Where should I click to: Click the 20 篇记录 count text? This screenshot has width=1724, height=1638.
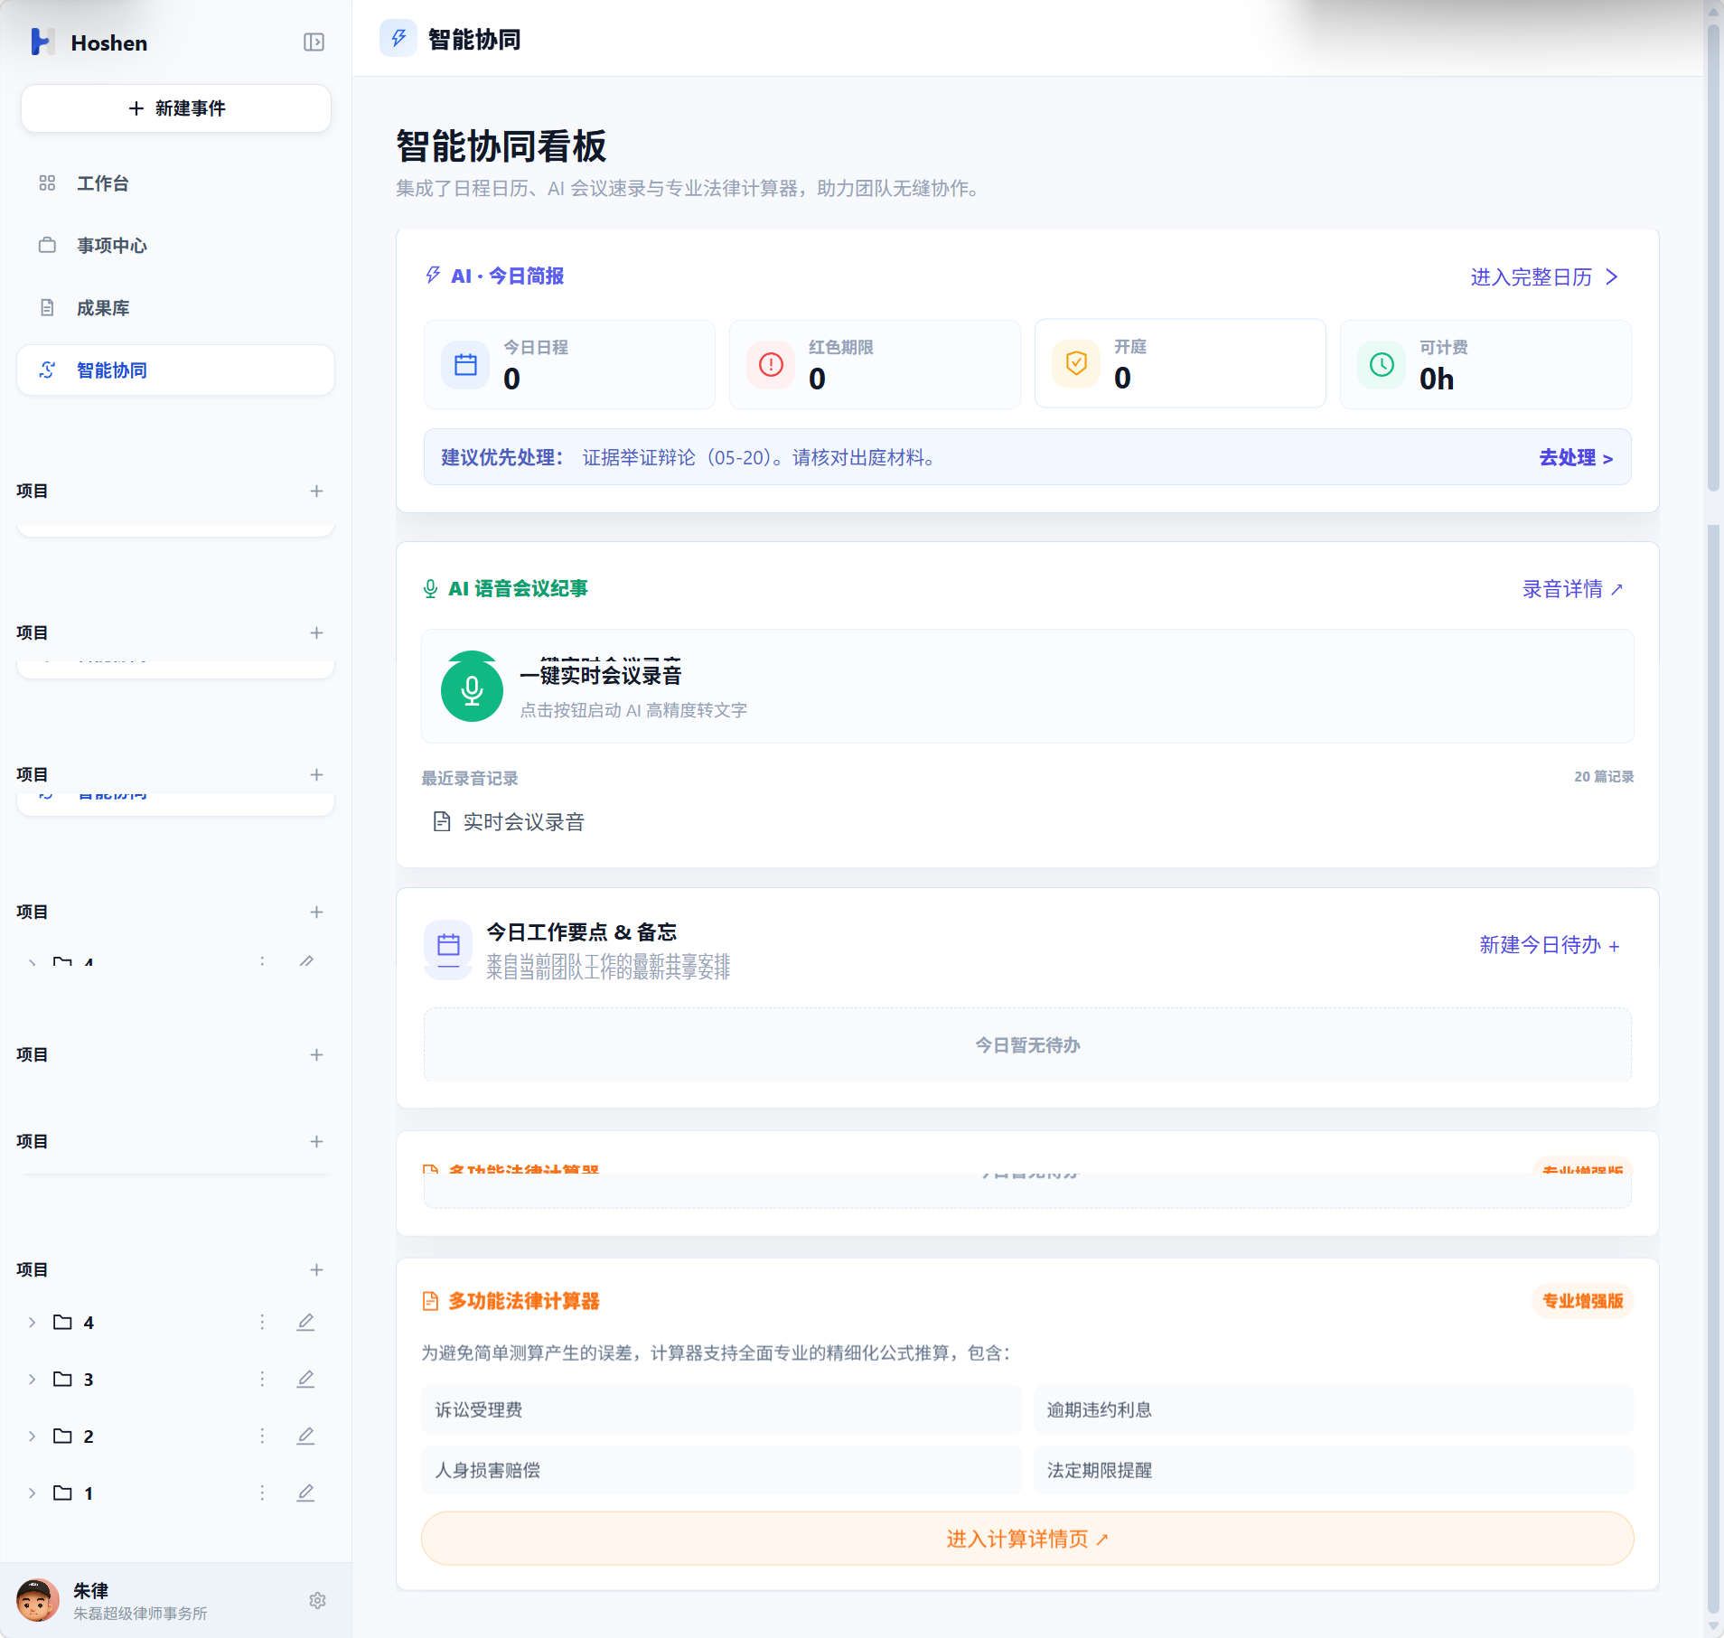pyautogui.click(x=1604, y=777)
